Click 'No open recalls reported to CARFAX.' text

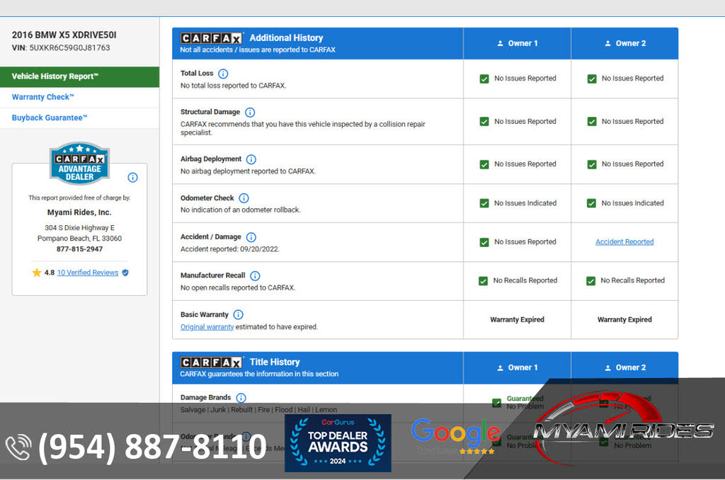point(238,287)
